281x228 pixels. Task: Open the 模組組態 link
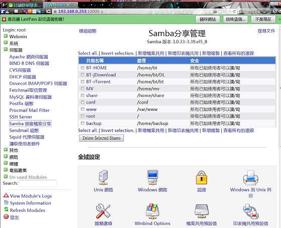tap(88, 31)
